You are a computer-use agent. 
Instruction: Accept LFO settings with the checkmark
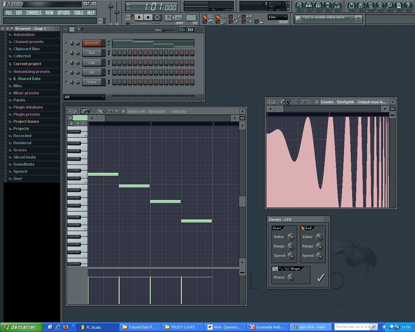pos(321,278)
